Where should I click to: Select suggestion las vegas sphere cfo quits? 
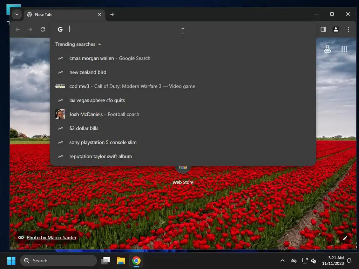point(183,100)
